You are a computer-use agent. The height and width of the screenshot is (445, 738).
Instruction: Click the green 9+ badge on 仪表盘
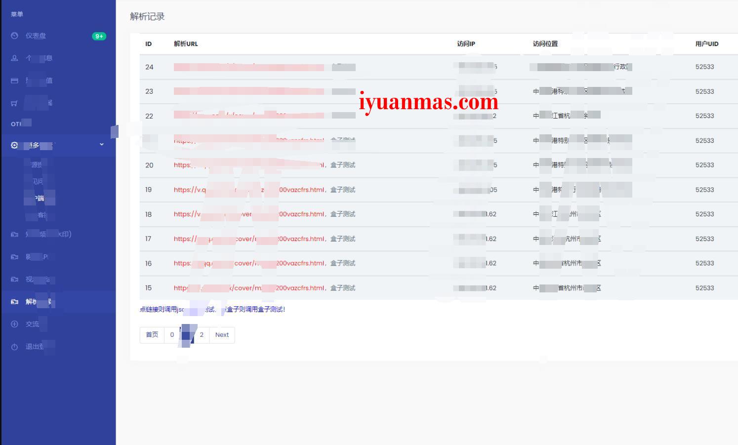pos(99,36)
